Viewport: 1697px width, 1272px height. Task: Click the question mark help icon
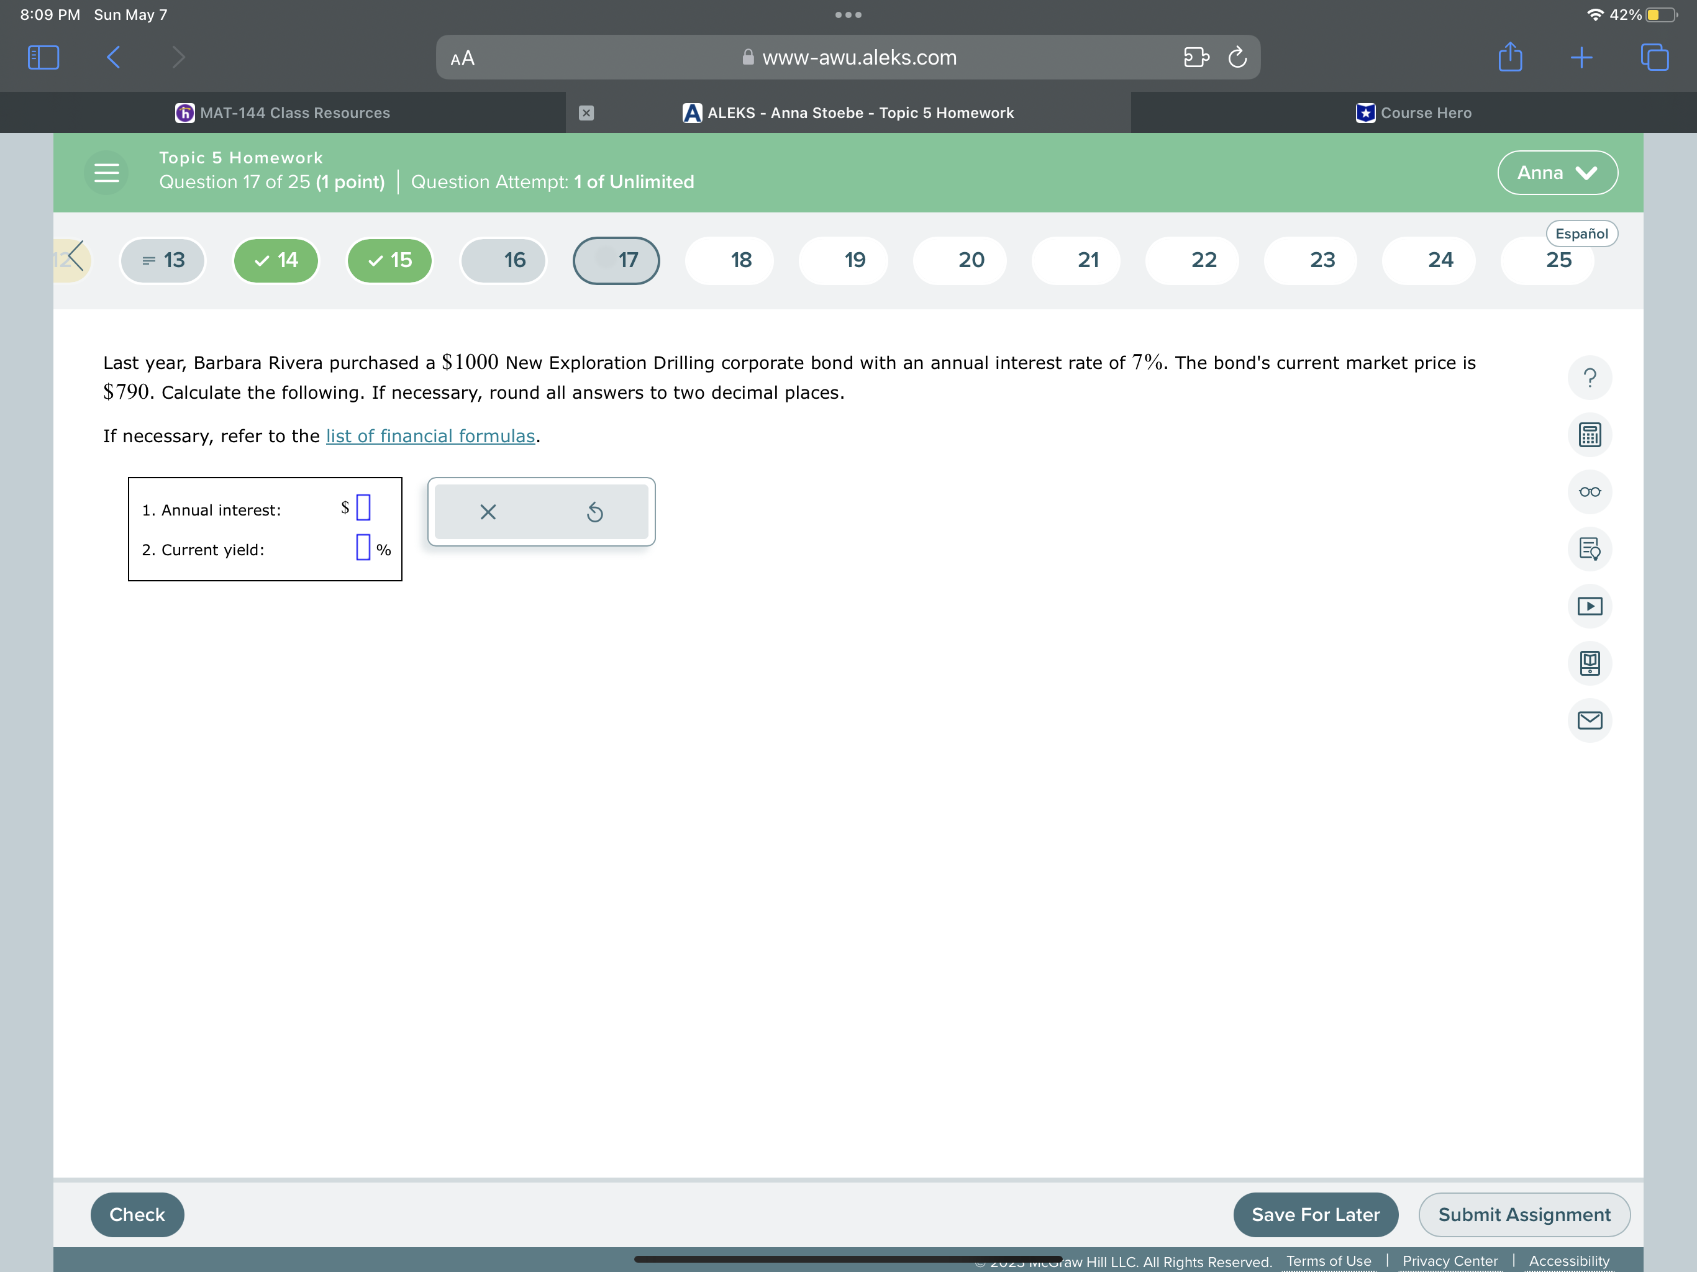[1589, 378]
